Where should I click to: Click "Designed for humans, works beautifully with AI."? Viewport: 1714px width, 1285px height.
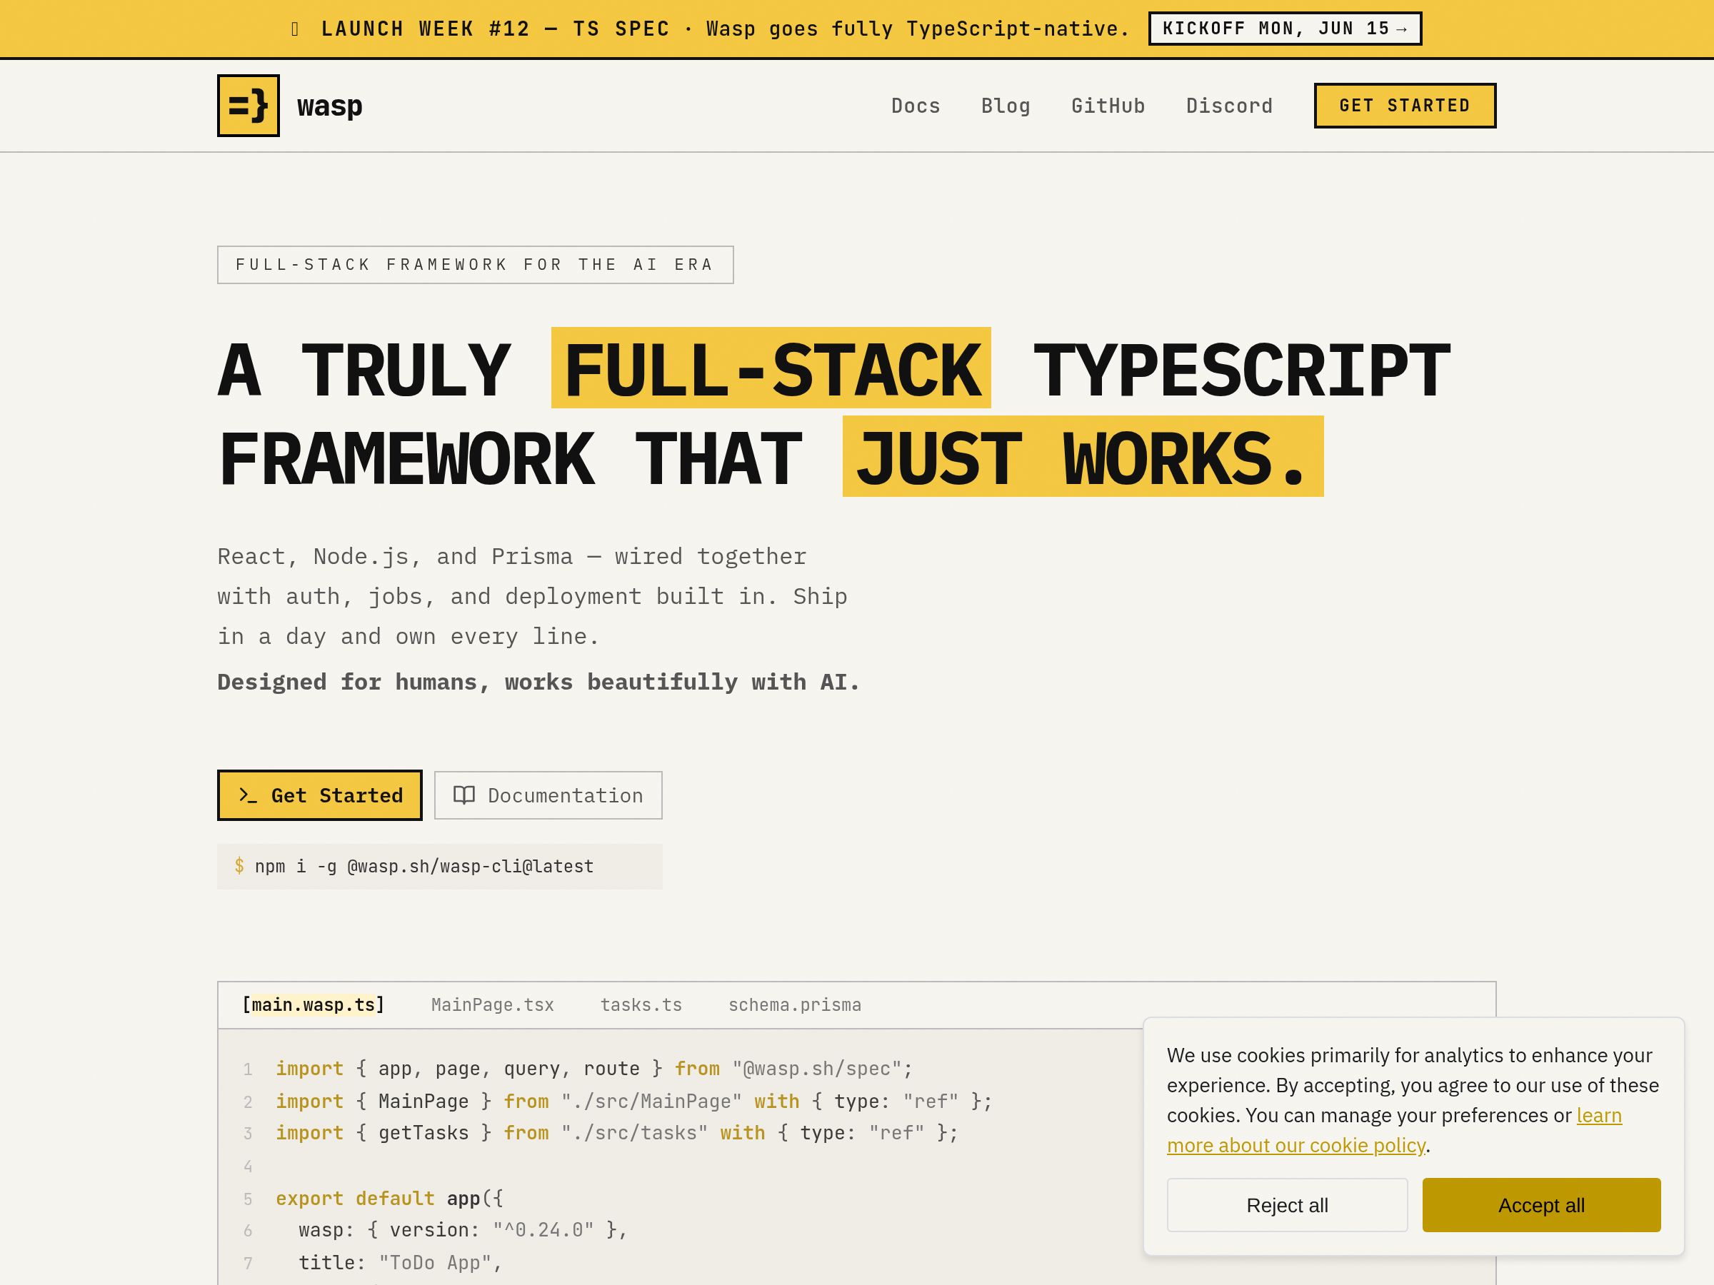(538, 682)
